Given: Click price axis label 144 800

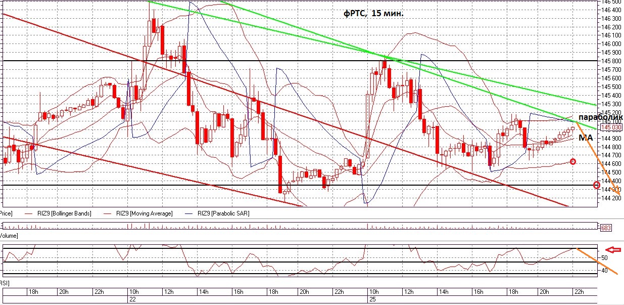Looking at the screenshot, I should 610,146.
